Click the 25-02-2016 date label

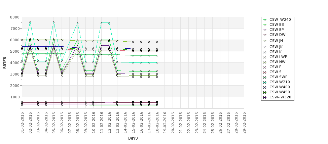[213, 123]
